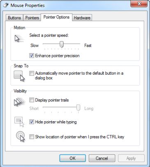Close the Mouse Properties dialog
The image size is (150, 167).
(139, 4)
